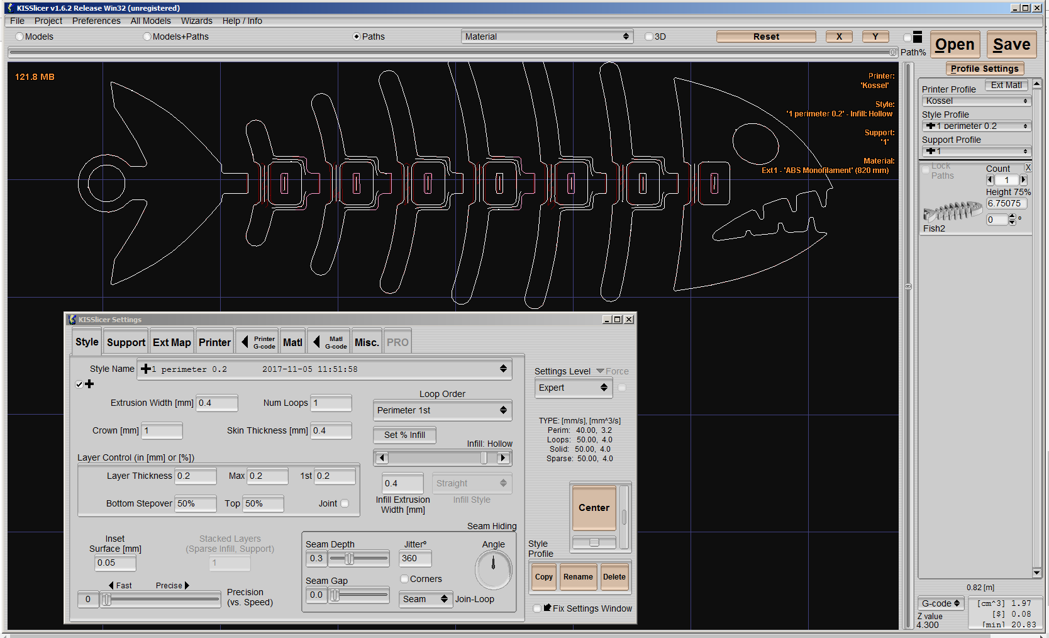Increase Fish2 count with the right arrow

[x=1023, y=180]
